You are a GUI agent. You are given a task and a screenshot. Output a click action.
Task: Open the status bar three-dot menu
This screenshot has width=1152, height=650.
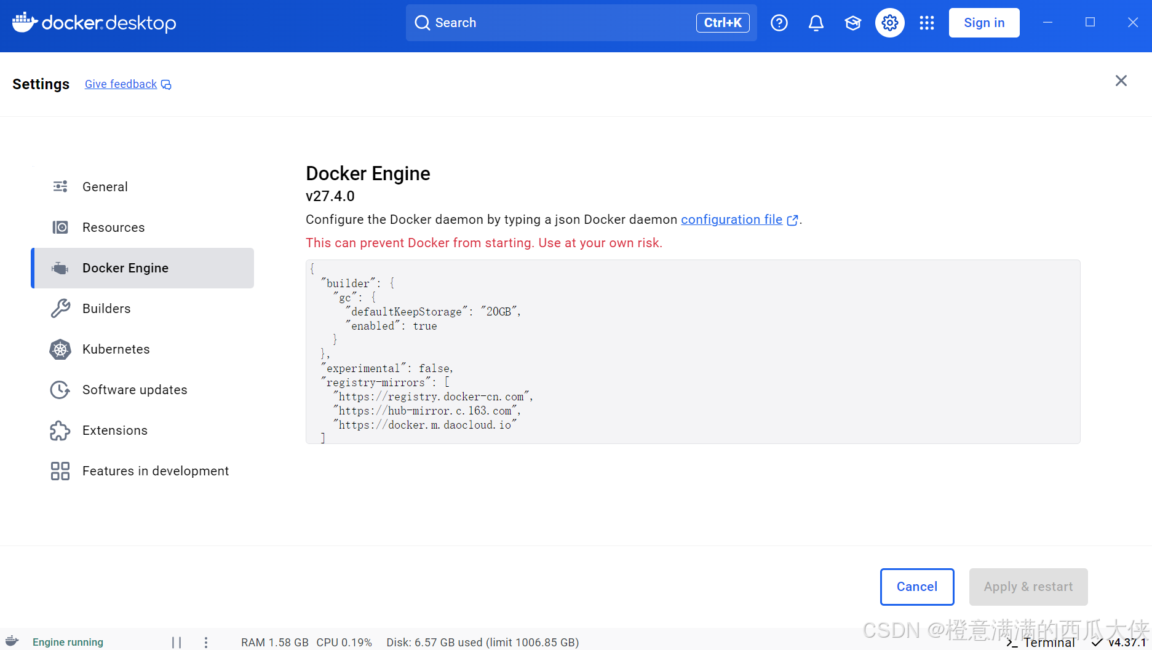[206, 641]
